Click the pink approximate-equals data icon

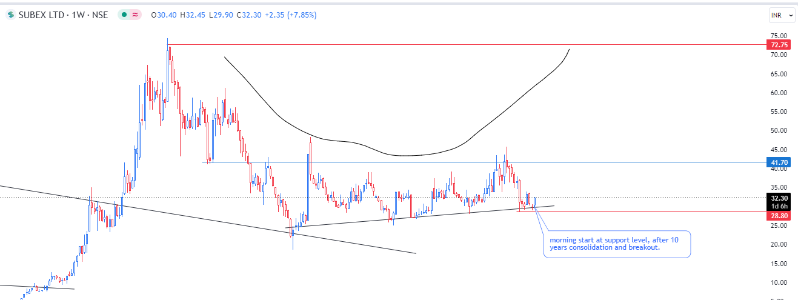point(135,15)
